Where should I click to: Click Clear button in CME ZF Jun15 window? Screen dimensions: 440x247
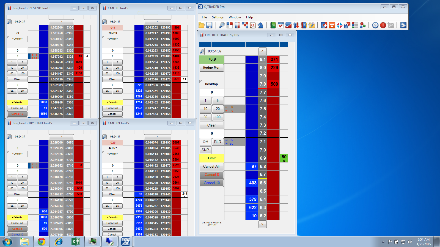(x=112, y=79)
